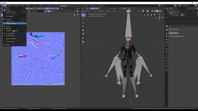The image size is (198, 111).
Task: Toggle viewport overlays in the 3D viewport header
Action: [x=148, y=11]
